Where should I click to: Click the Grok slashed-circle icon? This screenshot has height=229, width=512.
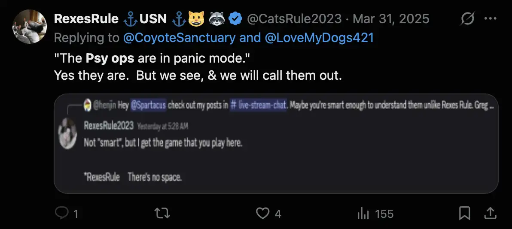[466, 19]
